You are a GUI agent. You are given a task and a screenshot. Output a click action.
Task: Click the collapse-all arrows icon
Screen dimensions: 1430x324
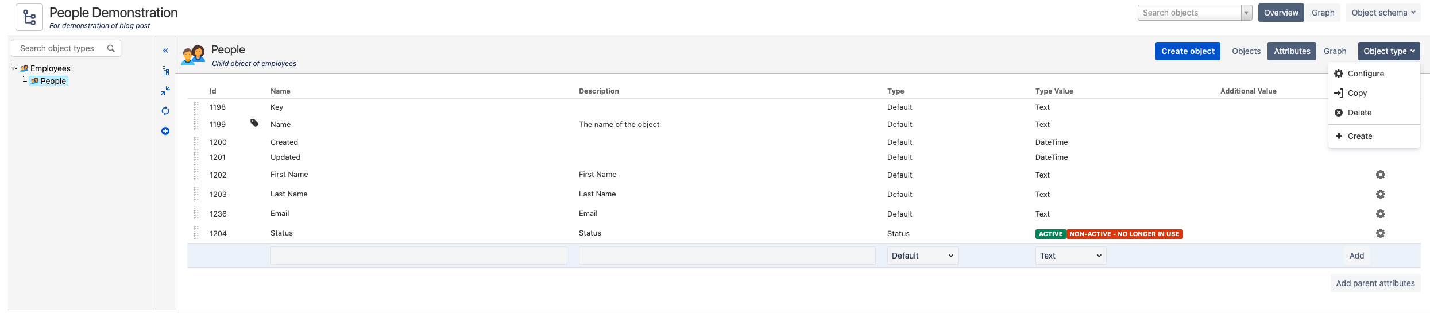click(x=165, y=91)
